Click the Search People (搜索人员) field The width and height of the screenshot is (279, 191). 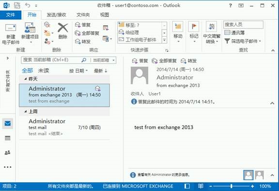coord(243,25)
